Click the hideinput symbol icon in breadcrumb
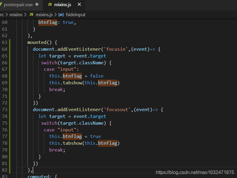The width and height of the screenshot is (237, 178). click(x=61, y=15)
